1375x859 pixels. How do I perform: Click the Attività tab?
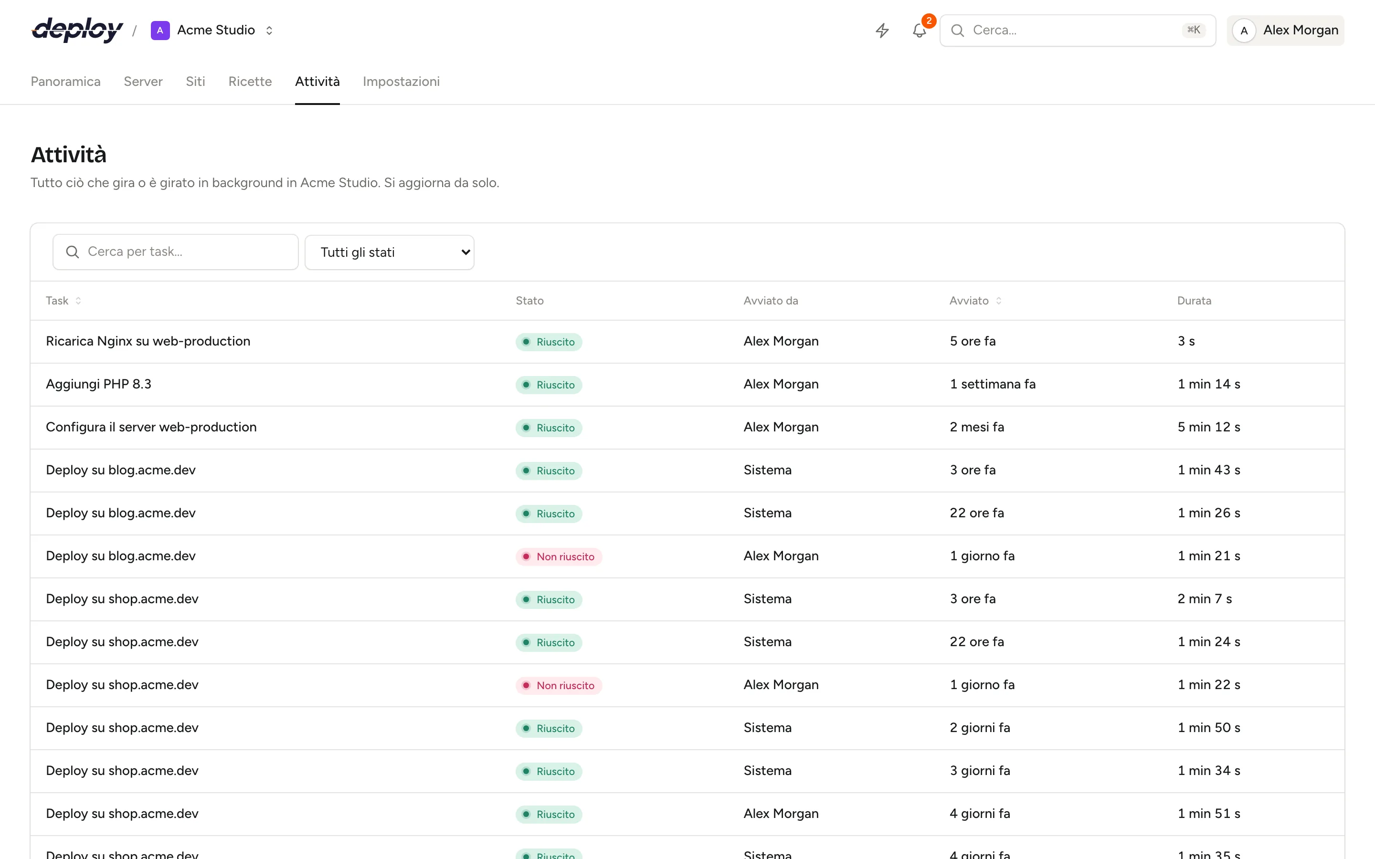click(x=317, y=81)
